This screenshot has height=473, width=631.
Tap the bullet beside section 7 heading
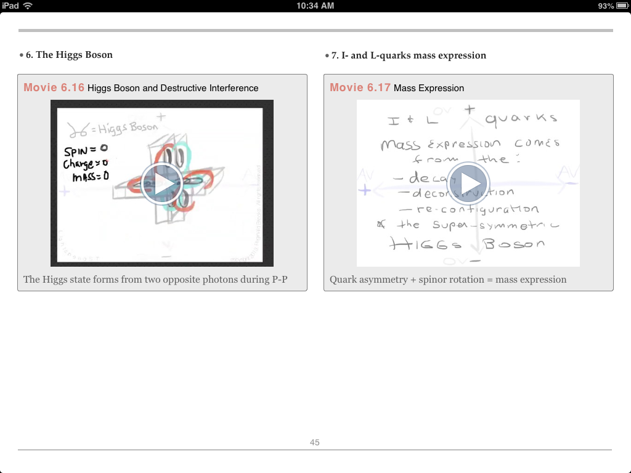tap(326, 55)
